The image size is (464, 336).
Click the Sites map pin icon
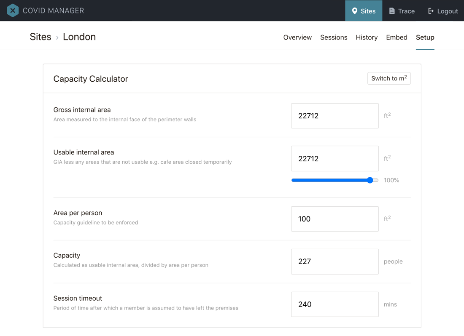pyautogui.click(x=354, y=11)
